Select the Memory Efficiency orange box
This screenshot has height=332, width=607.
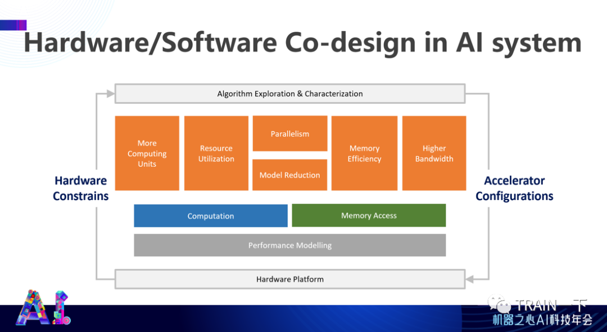[364, 153]
